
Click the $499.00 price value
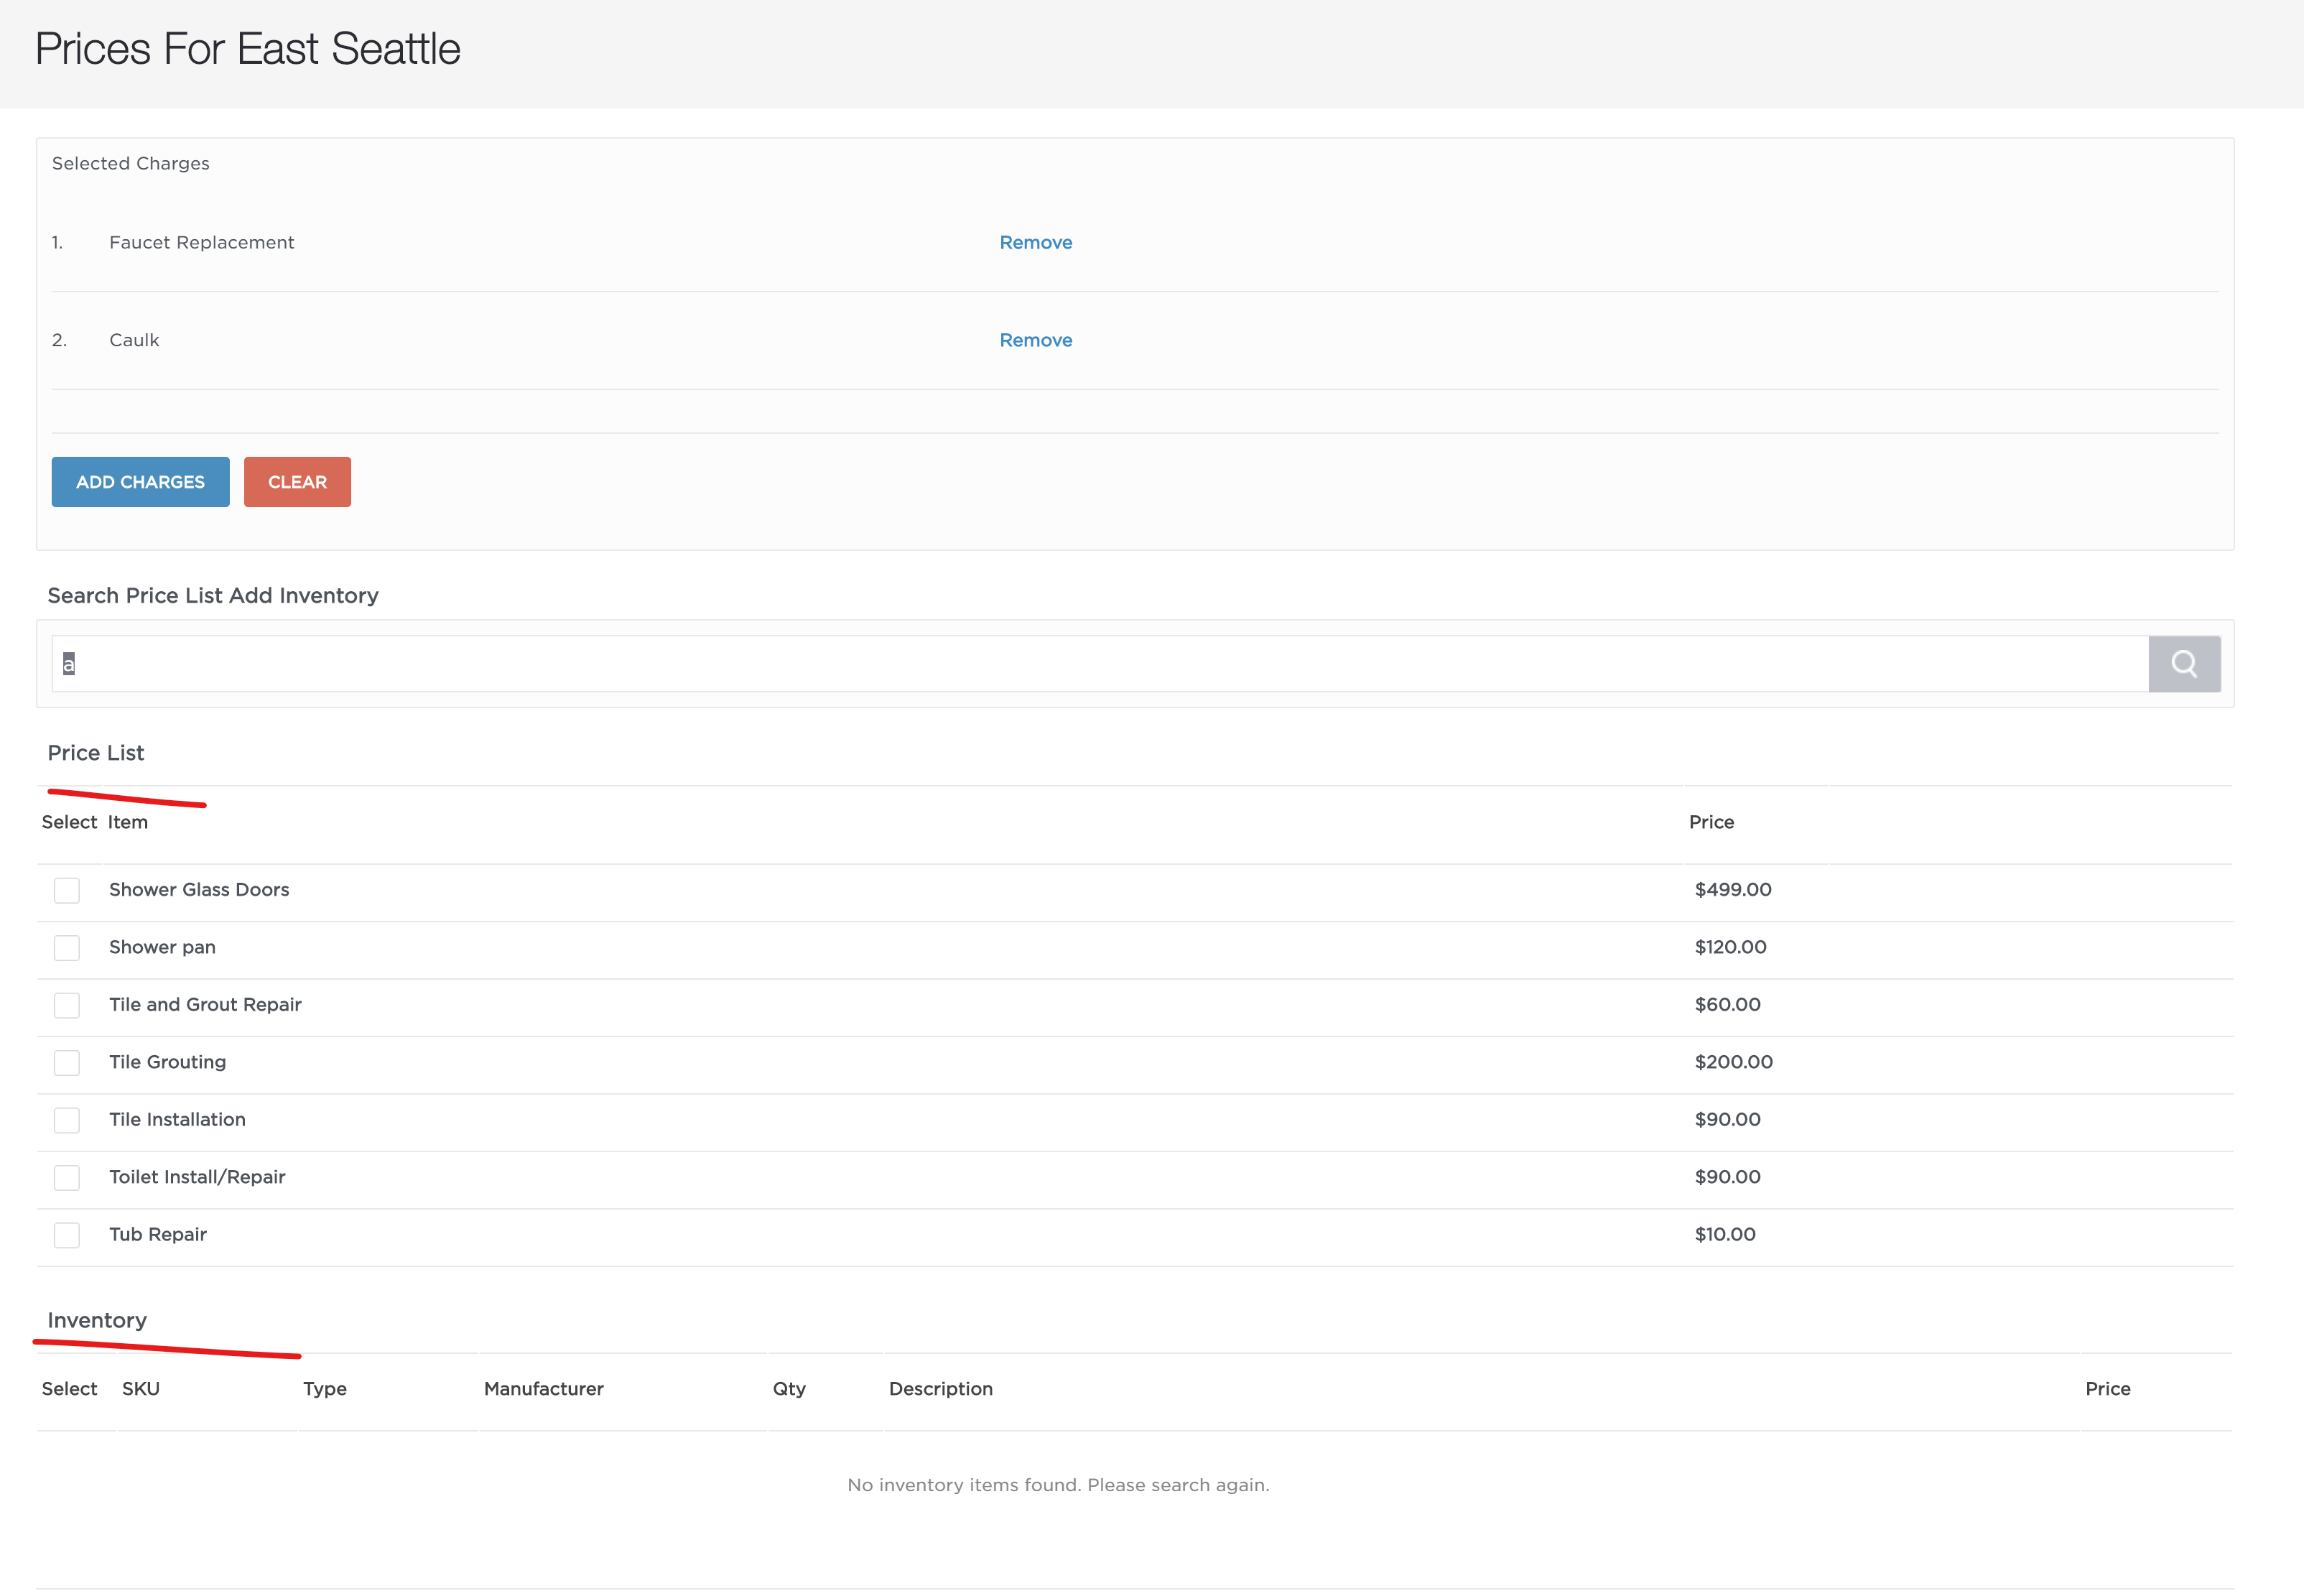tap(1733, 890)
